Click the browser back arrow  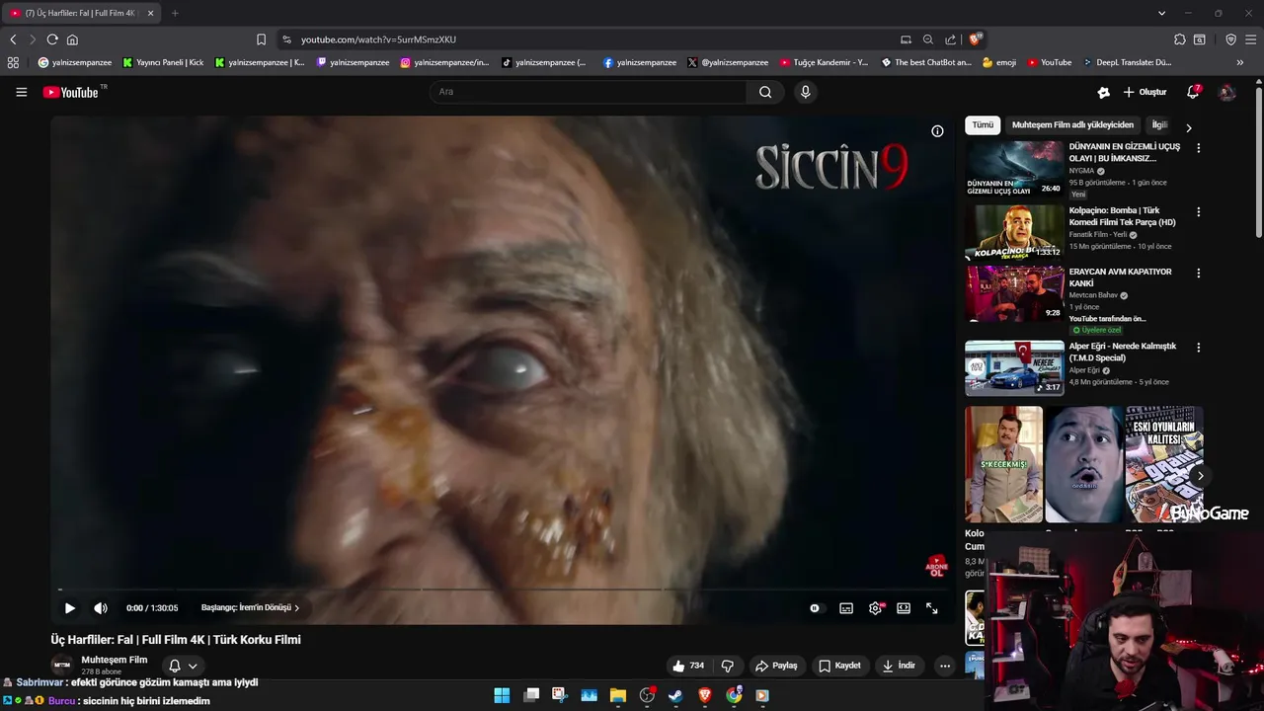13,39
